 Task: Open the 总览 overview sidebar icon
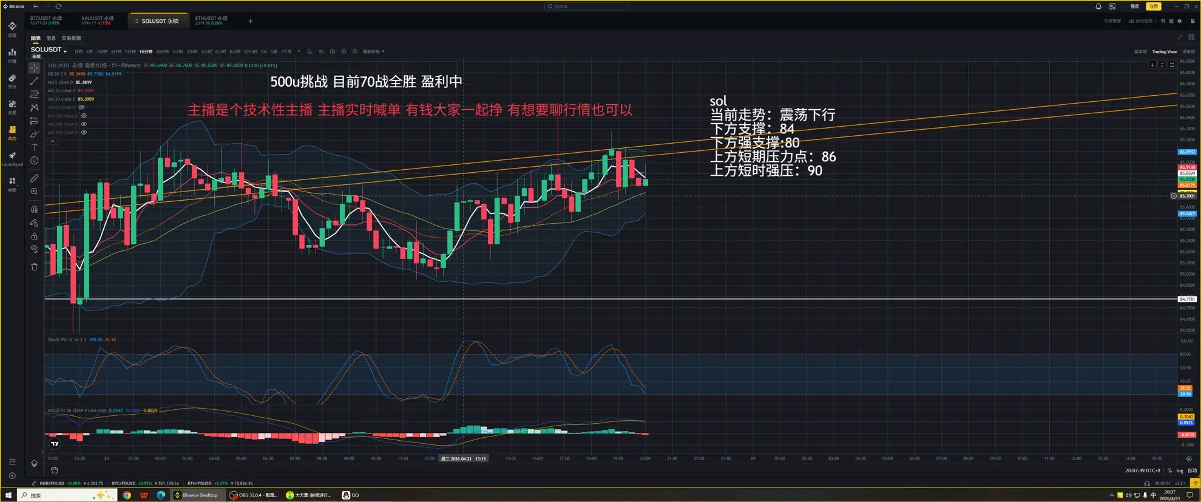coord(12,28)
